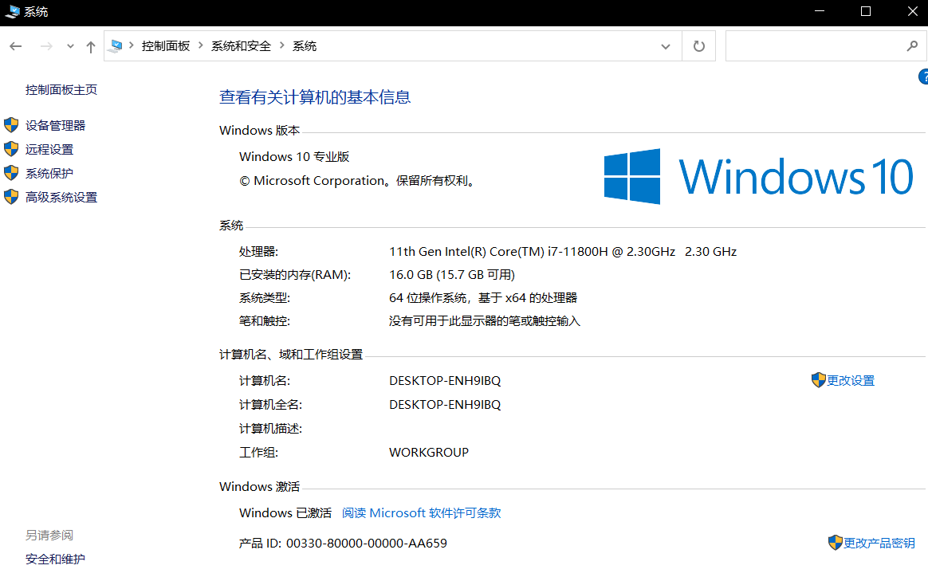Click the Windows 10 专业版 edition text
This screenshot has height=581, width=928.
294,157
